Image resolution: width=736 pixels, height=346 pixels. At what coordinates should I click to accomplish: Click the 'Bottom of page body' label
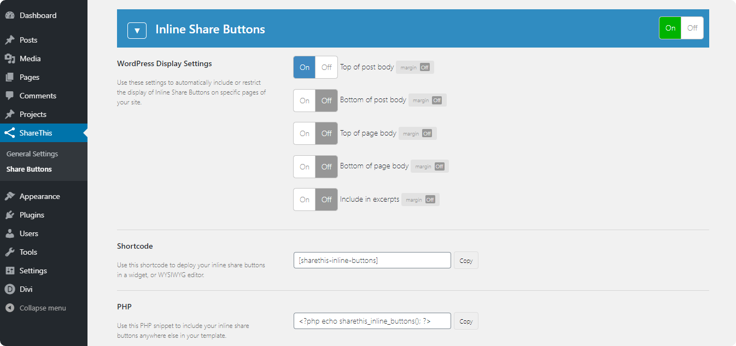375,166
